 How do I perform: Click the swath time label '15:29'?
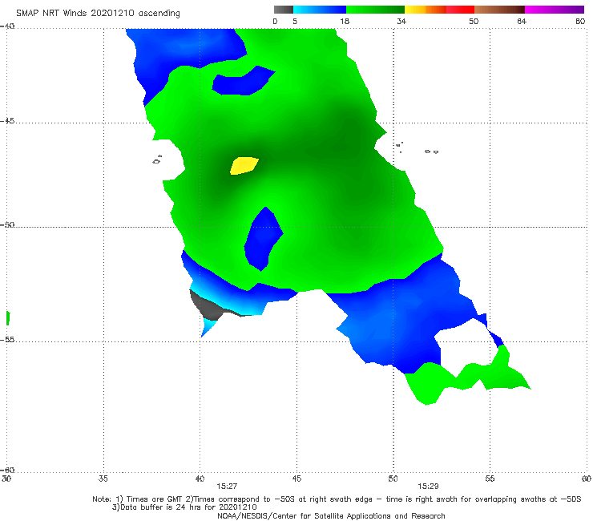tap(428, 487)
